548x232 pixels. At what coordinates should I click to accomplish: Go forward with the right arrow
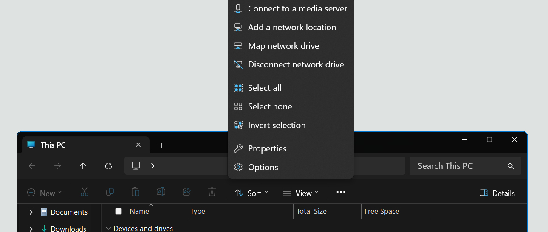click(57, 166)
